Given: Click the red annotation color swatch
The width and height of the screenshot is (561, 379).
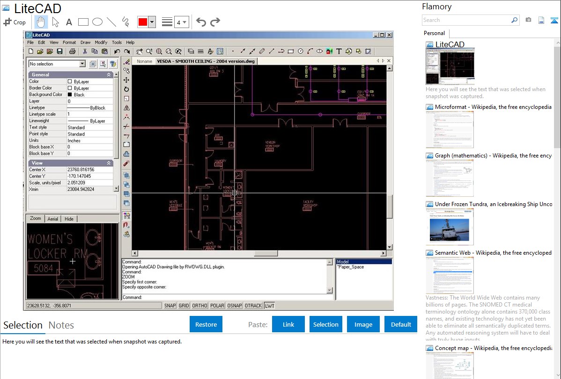Looking at the screenshot, I should (143, 22).
